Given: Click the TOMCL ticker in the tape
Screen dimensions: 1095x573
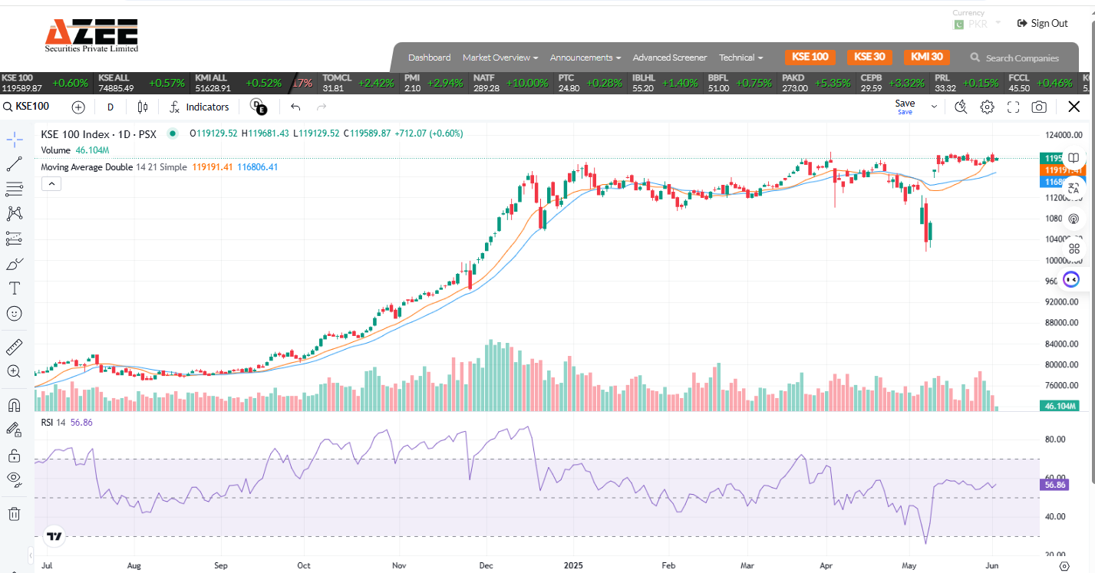Looking at the screenshot, I should coord(358,83).
